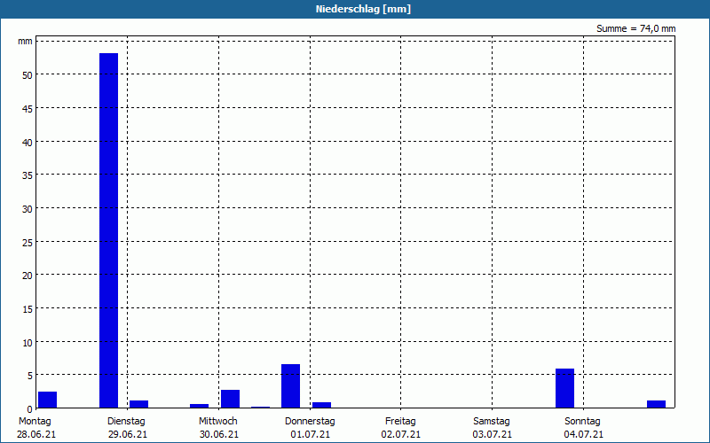The width and height of the screenshot is (710, 443).
Task: Click the Samstag 03.07.21 axis label
Action: point(492,428)
